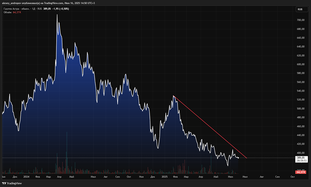The width and height of the screenshot is (311, 187).
Task: Click the 440,00 price axis label
Action: (x=301, y=135)
